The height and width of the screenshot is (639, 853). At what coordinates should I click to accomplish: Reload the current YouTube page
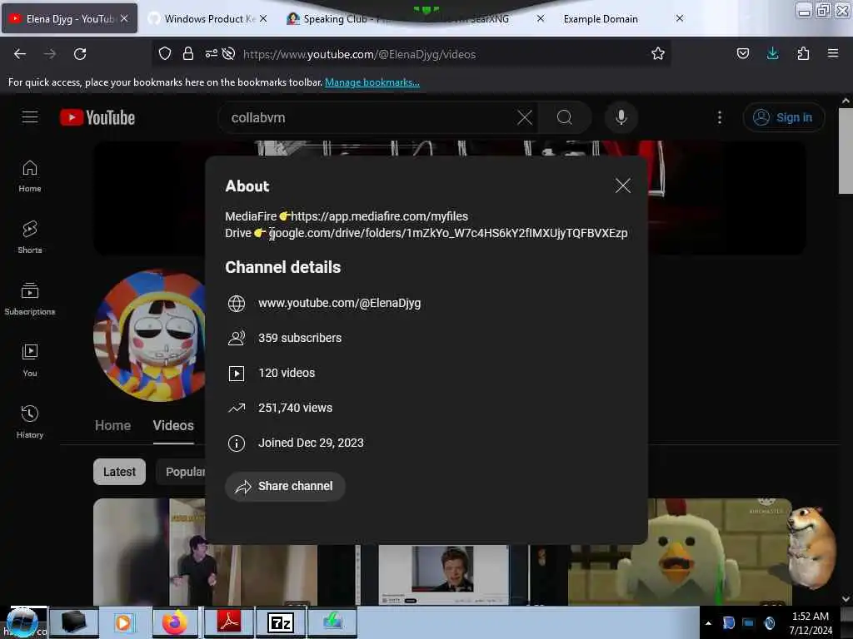click(80, 54)
